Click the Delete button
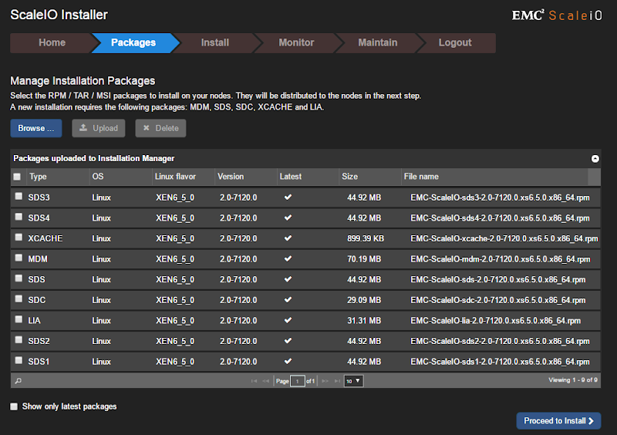This screenshot has width=617, height=435. 160,128
